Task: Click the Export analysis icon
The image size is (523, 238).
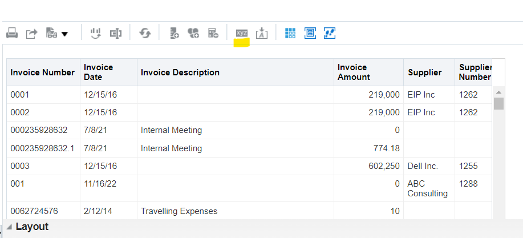Action: (x=32, y=33)
